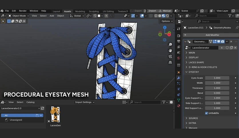Switch to the Sculpting workspace tab
This screenshot has width=239, height=138.
(94, 11)
